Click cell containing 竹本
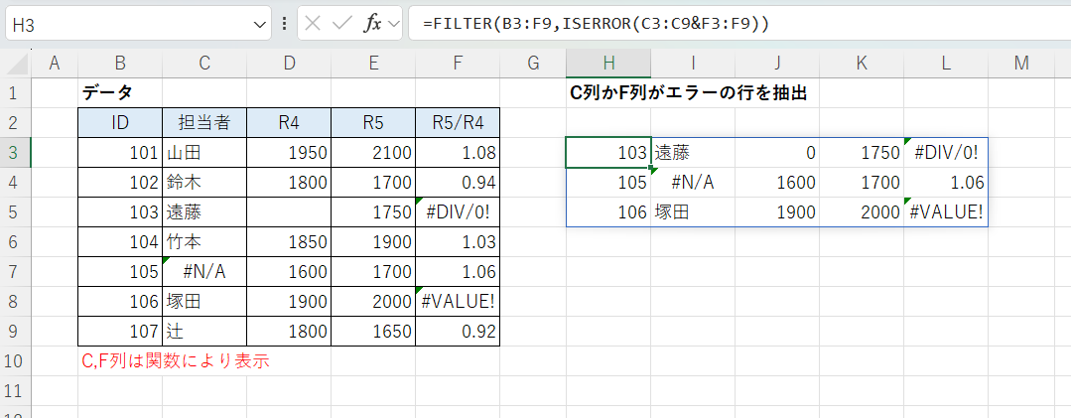The width and height of the screenshot is (1071, 418). pos(204,242)
